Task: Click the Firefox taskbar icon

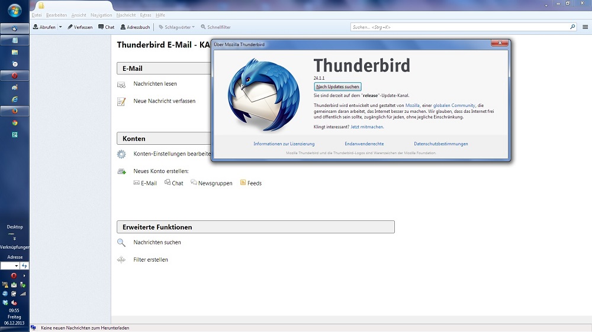Action: click(14, 111)
